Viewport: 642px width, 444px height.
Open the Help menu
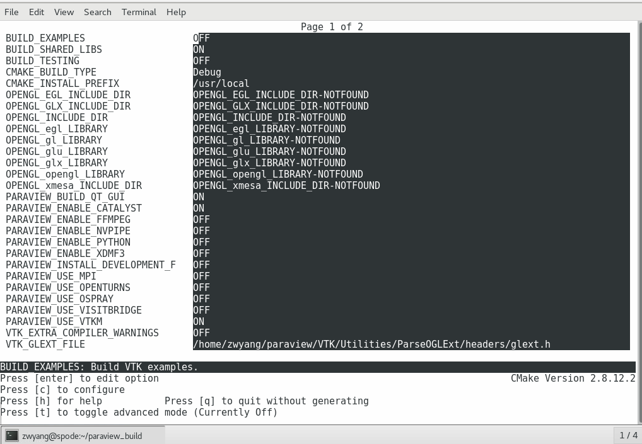[176, 12]
